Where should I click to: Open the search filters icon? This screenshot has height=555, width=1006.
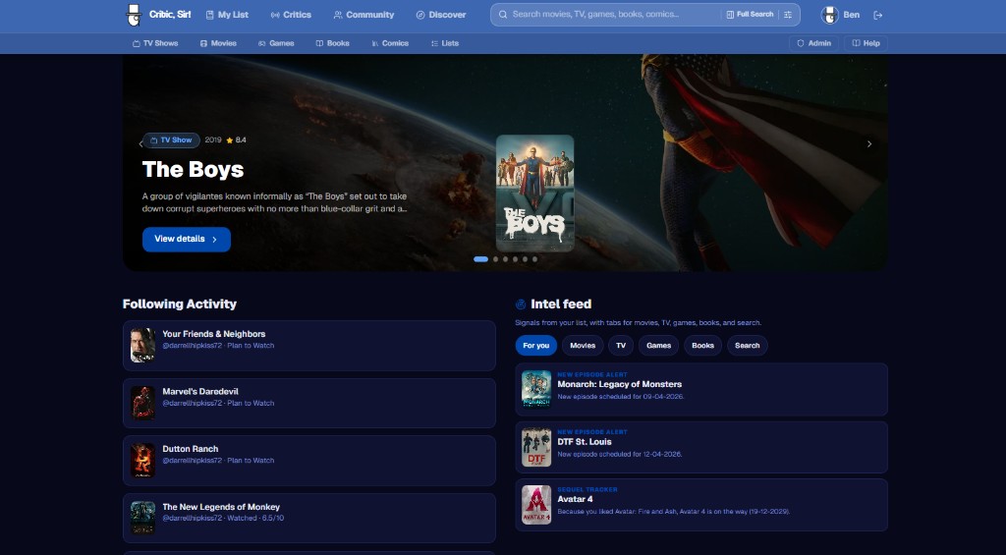pyautogui.click(x=787, y=15)
